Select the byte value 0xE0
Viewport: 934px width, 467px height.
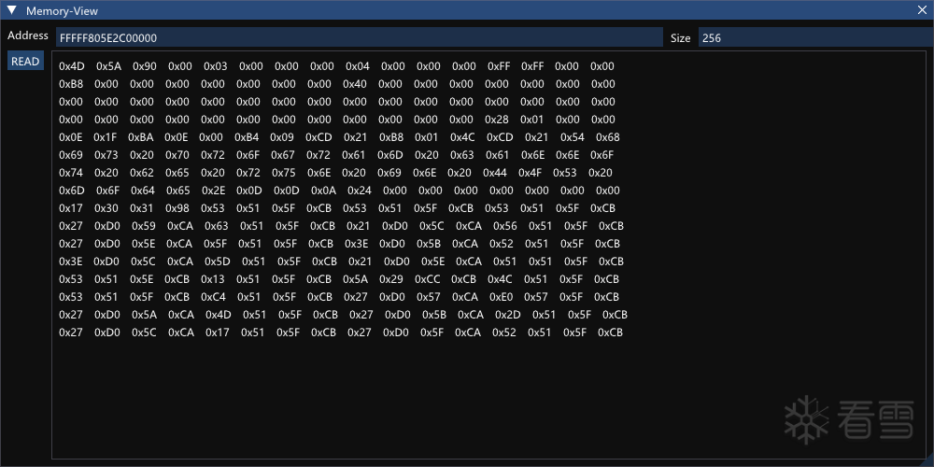coord(501,297)
